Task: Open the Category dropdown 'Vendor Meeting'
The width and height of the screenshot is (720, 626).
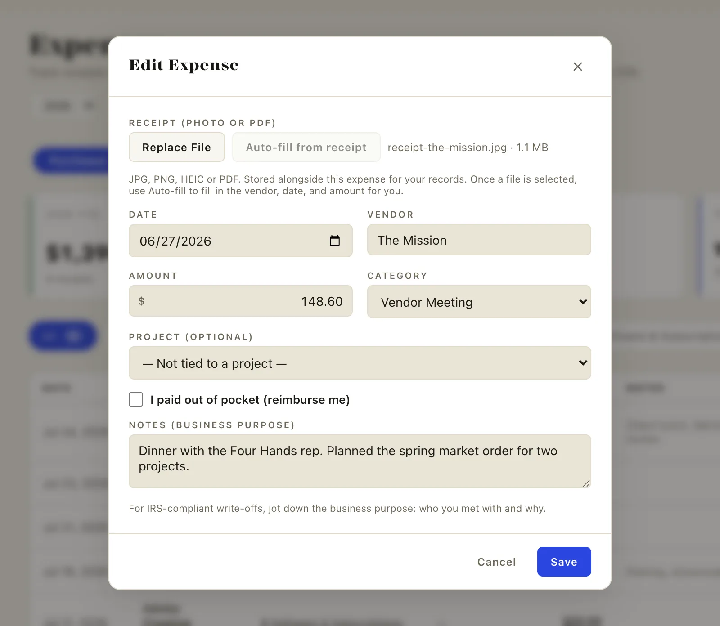Action: point(479,302)
